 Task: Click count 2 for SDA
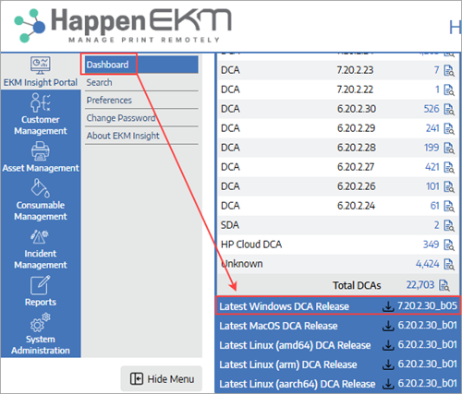click(437, 225)
